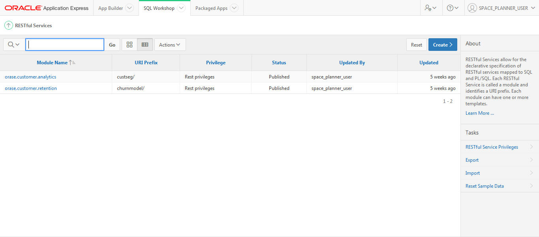Open the Reset Sample Data task
This screenshot has width=539, height=237.
(485, 186)
